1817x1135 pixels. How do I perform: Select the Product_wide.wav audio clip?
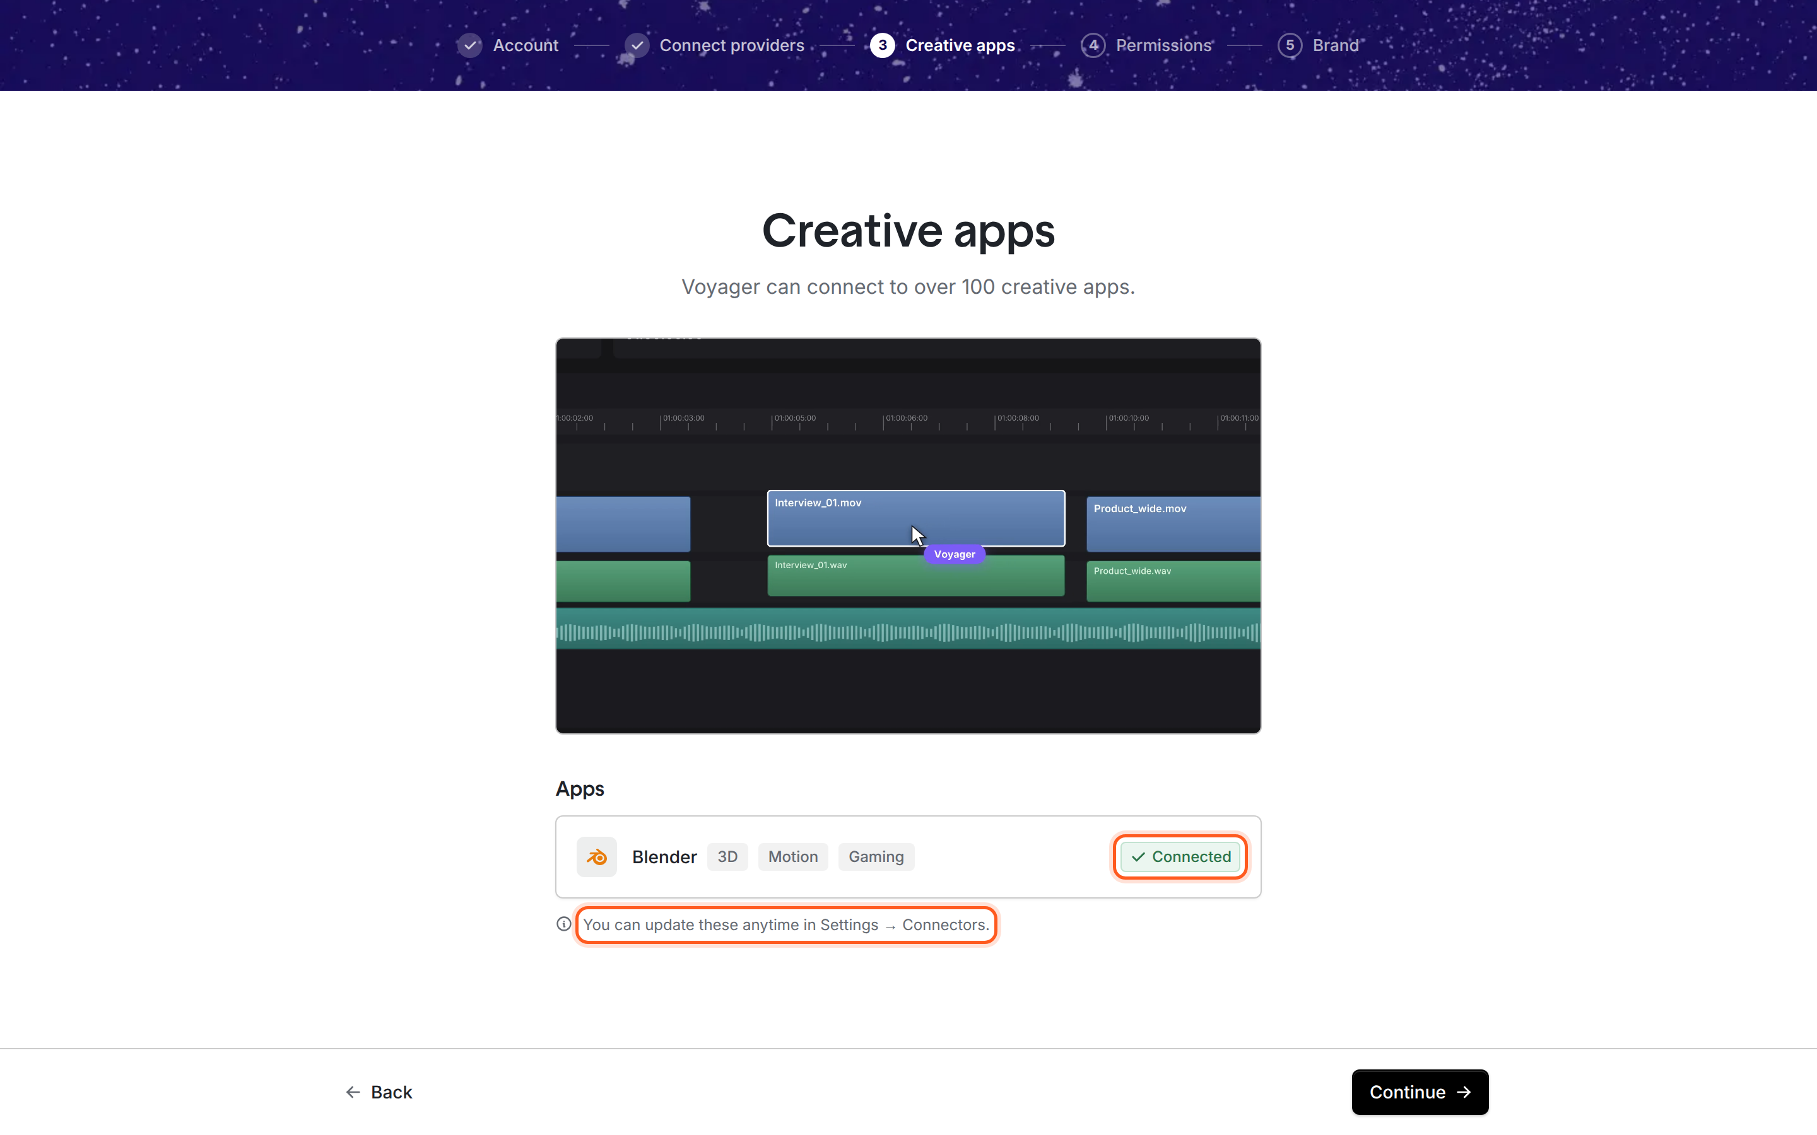(x=1173, y=581)
